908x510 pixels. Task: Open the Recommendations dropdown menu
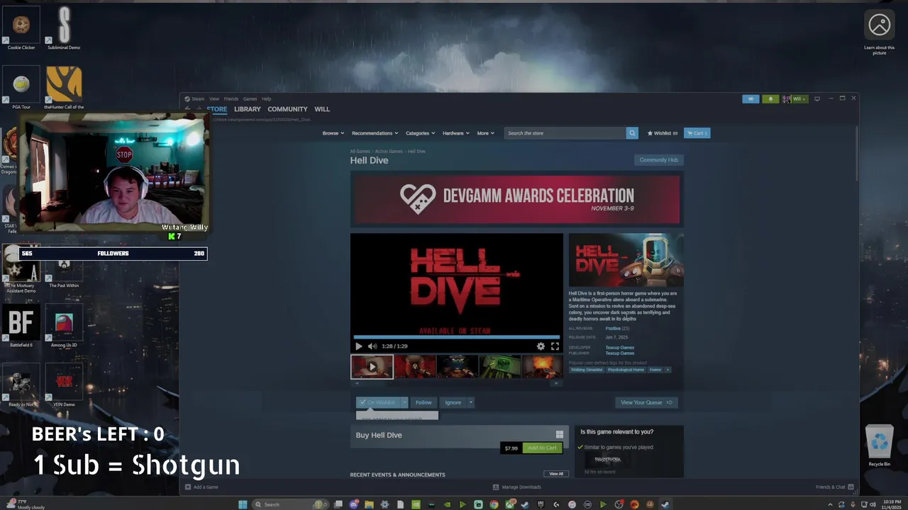375,133
